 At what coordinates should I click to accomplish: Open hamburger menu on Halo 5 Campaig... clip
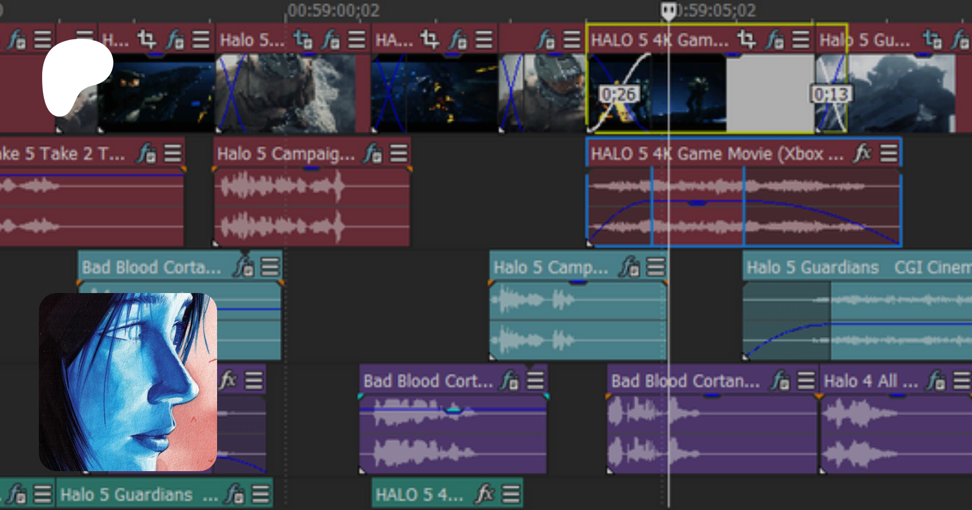tap(399, 154)
